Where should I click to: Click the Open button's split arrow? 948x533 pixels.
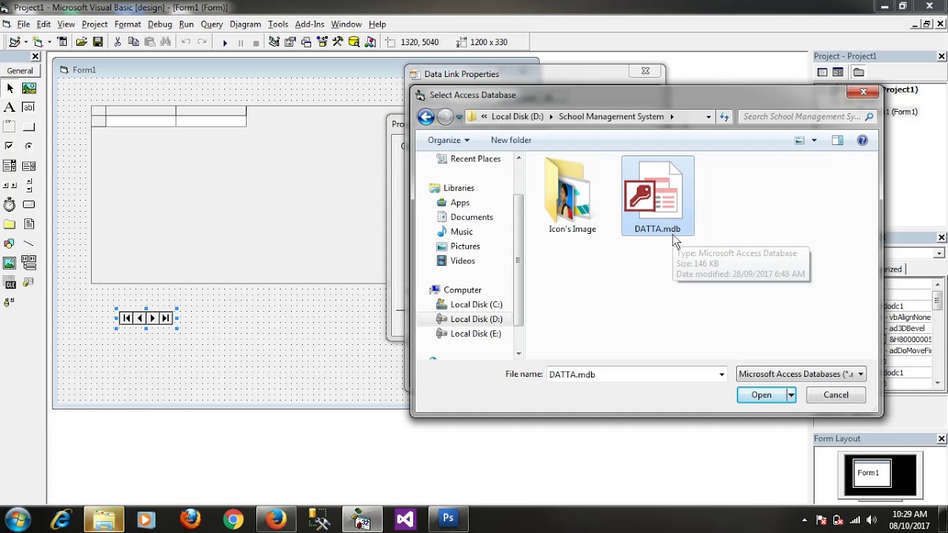pos(791,395)
